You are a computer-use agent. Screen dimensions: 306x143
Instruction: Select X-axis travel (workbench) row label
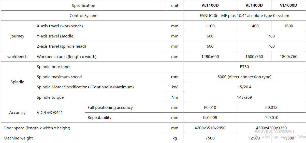point(60,26)
